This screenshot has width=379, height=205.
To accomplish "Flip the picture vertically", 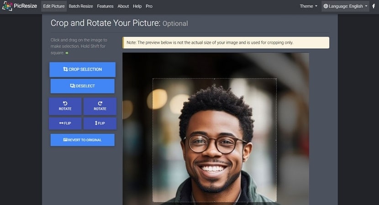I will tap(100, 123).
